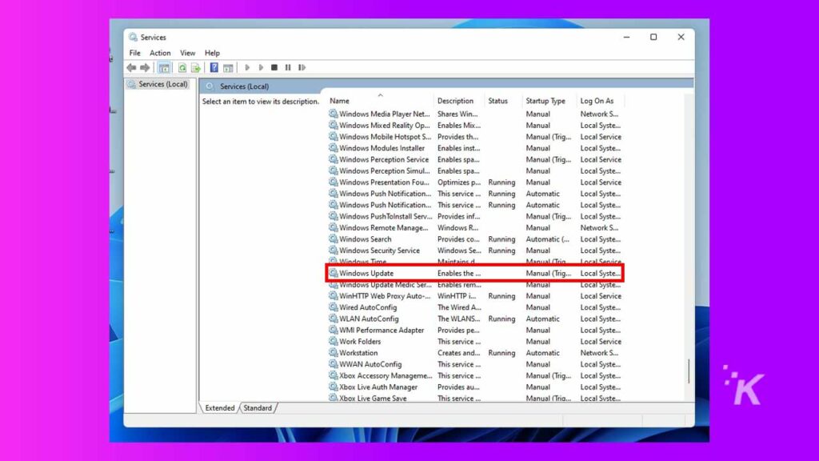Click the gear icon beside Windows Modules Installer

point(333,148)
